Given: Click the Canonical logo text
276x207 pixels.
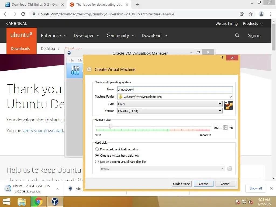Looking at the screenshot, I should (x=16, y=23).
